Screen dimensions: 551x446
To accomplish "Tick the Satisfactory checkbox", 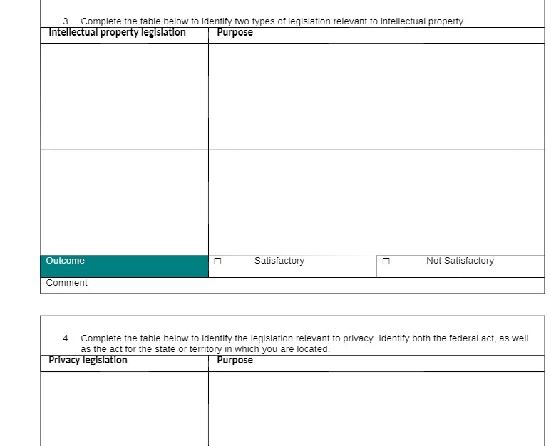I will point(217,261).
